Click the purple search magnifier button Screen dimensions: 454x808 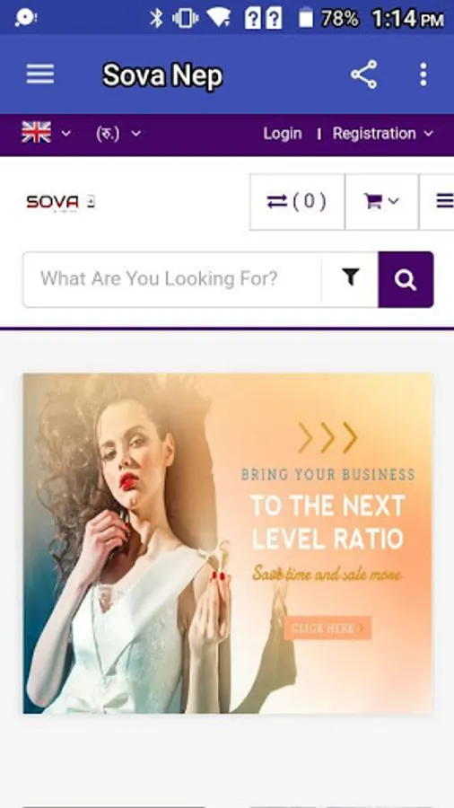406,279
